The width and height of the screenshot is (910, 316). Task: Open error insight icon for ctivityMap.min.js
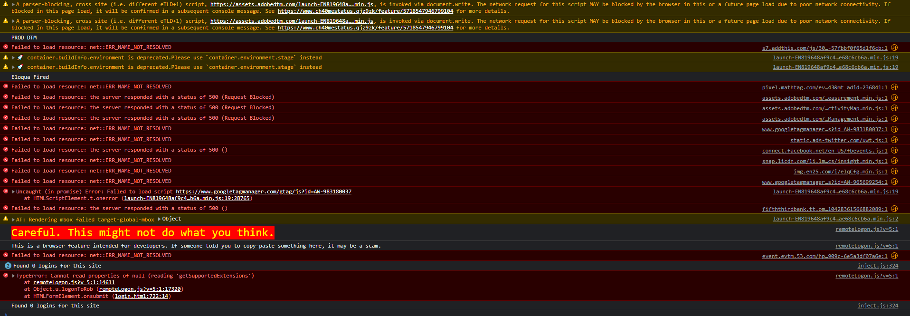point(894,108)
